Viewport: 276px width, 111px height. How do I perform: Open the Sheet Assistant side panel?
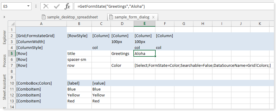[x=4, y=87]
